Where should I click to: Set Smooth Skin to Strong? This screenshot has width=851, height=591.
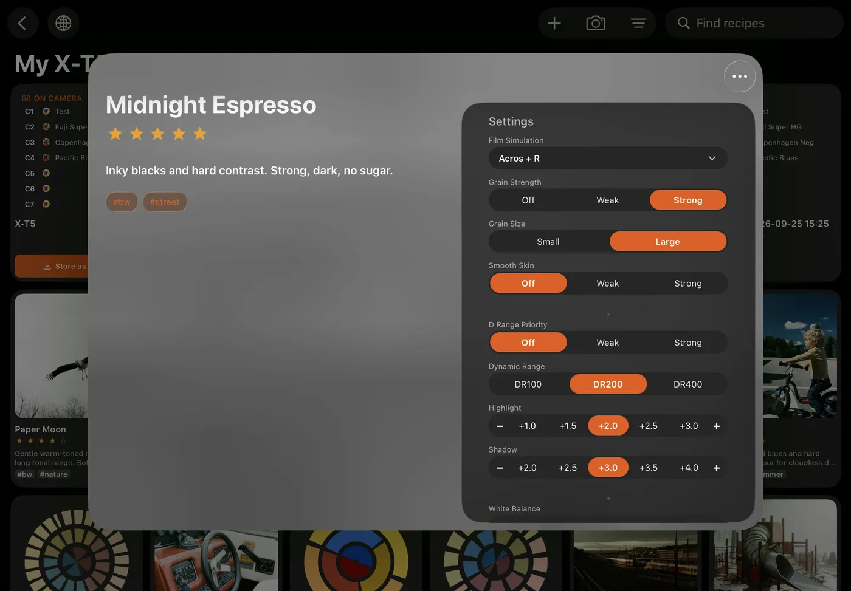click(688, 284)
